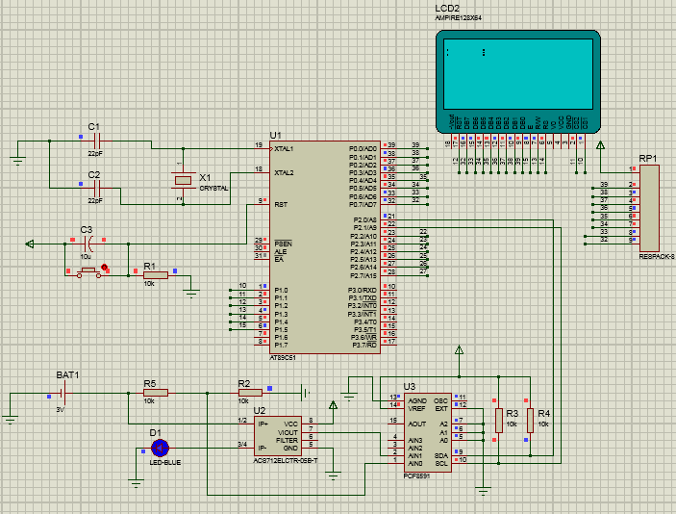Click the CRYSTAL label text

[213, 189]
